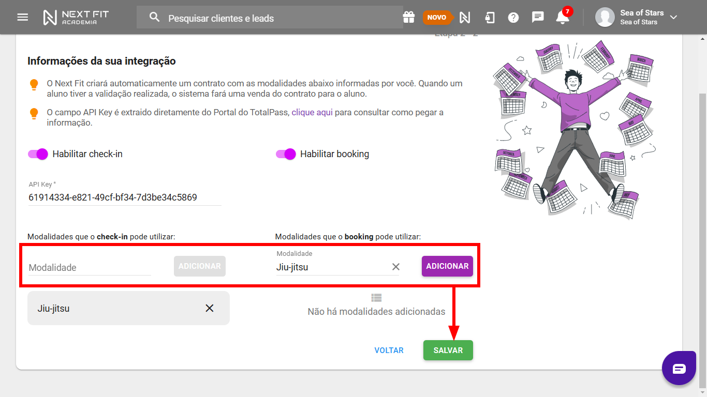707x397 pixels.
Task: Click the empty list icon above Não há modalidades
Action: point(376,298)
